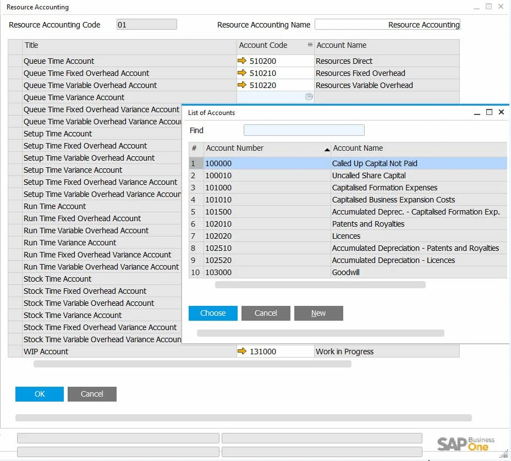Edit the Resource Accounting Code field
Screen dimensions: 511x461
click(147, 24)
